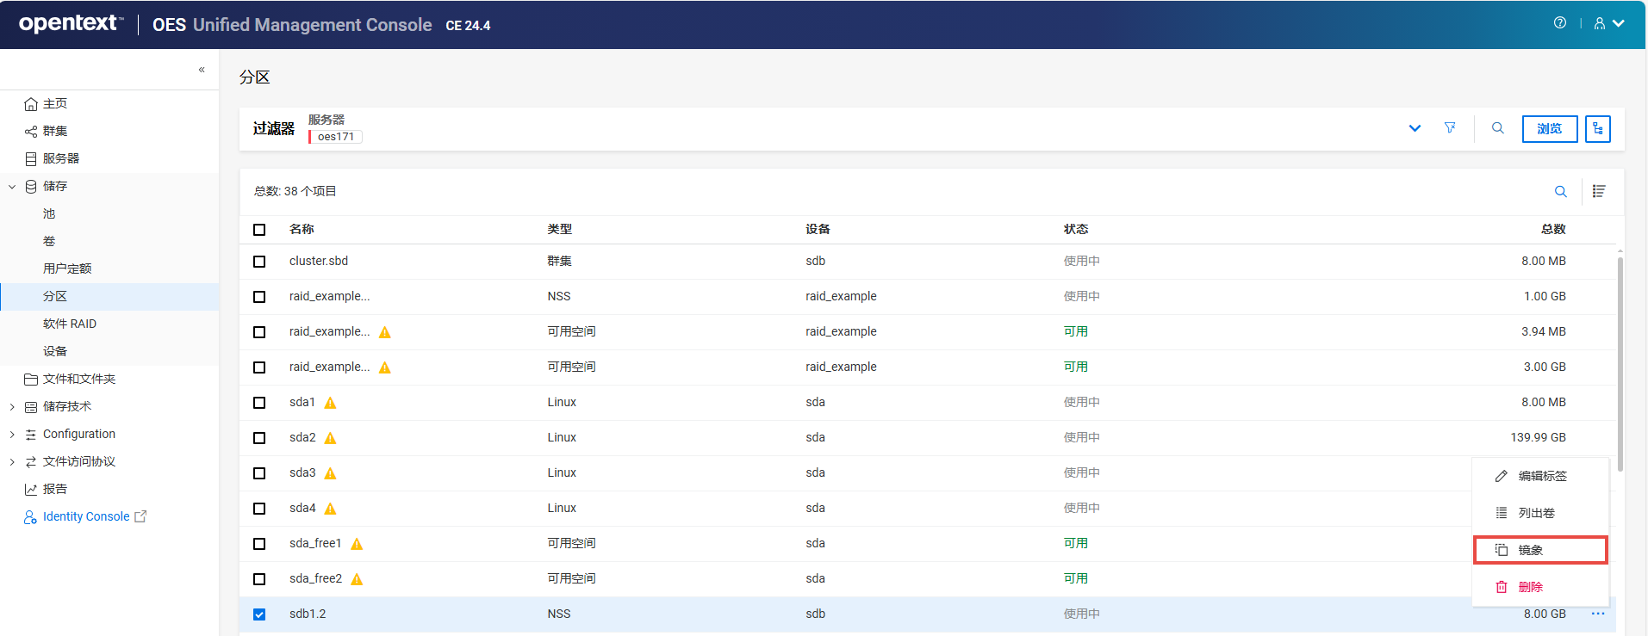This screenshot has height=636, width=1648.
Task: Click the search icon in filter bar
Action: [x=1498, y=128]
